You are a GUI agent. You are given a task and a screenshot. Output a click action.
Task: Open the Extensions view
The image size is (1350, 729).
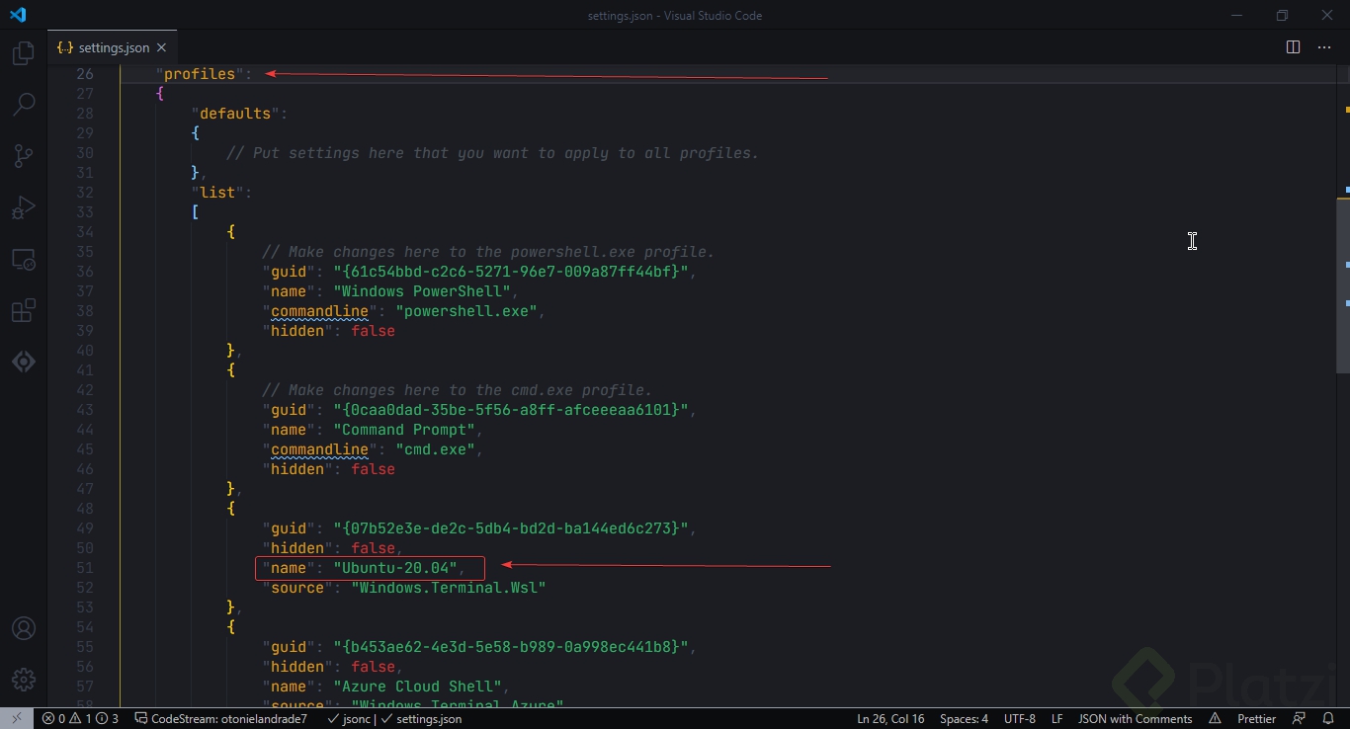coord(24,310)
